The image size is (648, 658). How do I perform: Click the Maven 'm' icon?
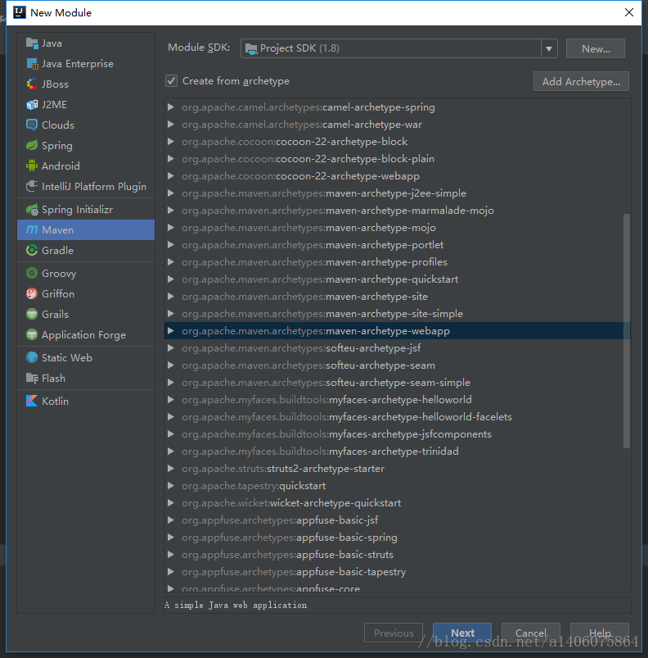click(32, 230)
